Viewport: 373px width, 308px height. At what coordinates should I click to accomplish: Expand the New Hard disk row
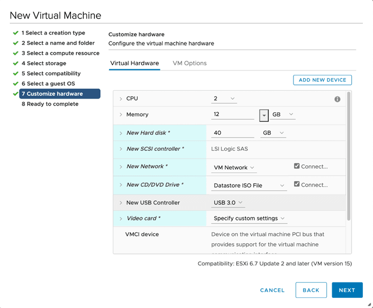point(121,133)
